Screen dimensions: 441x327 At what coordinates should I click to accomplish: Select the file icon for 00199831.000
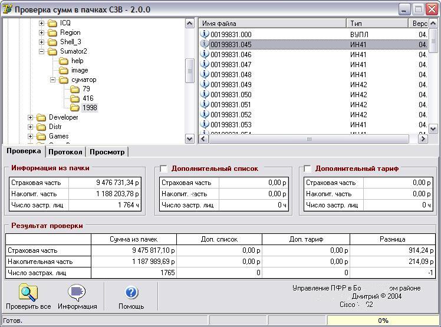click(205, 35)
